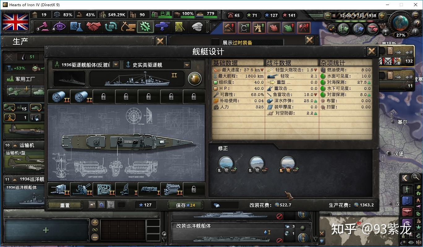Click the empty add production line slot
The height and width of the screenshot is (247, 423).
click(46, 230)
